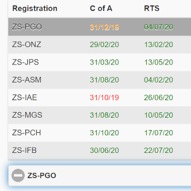The image size is (191, 191).
Task: Select the ZS-IFB registration row
Action: (100, 150)
